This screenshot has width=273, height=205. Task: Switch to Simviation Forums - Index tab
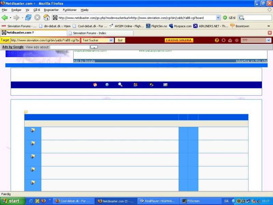(x=90, y=33)
